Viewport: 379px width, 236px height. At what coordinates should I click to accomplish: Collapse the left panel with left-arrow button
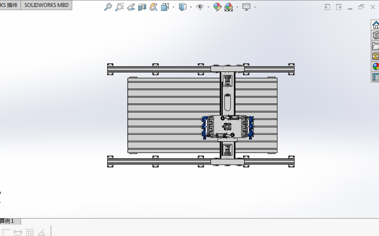(327, 7)
